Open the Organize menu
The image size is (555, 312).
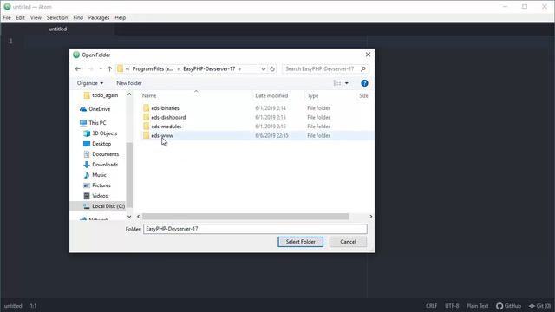pyautogui.click(x=90, y=83)
